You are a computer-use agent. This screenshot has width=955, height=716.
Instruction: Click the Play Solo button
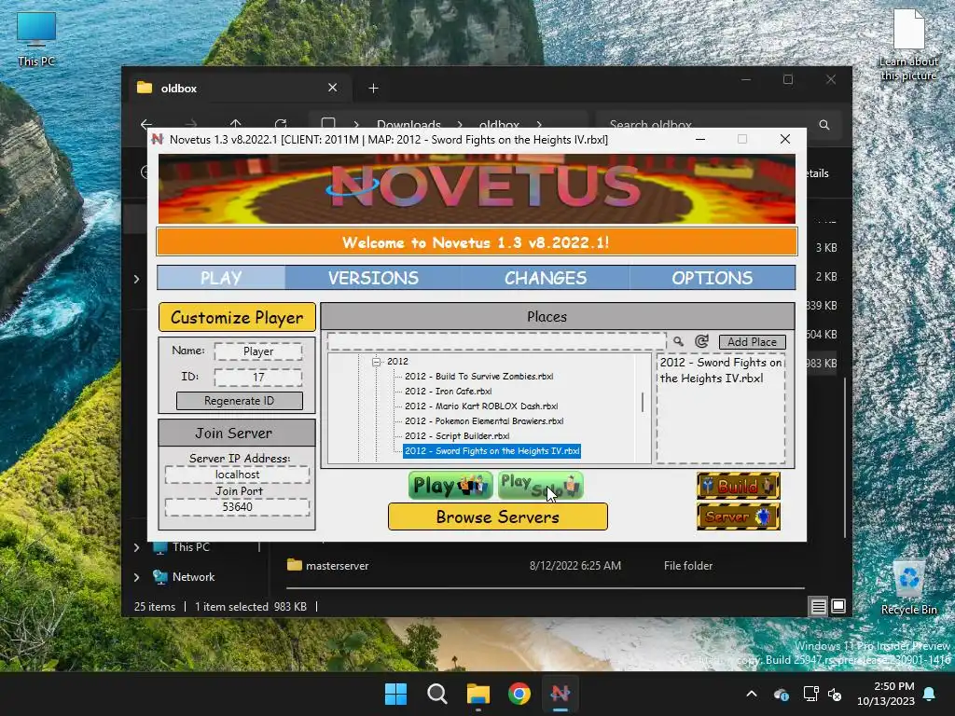pos(541,485)
